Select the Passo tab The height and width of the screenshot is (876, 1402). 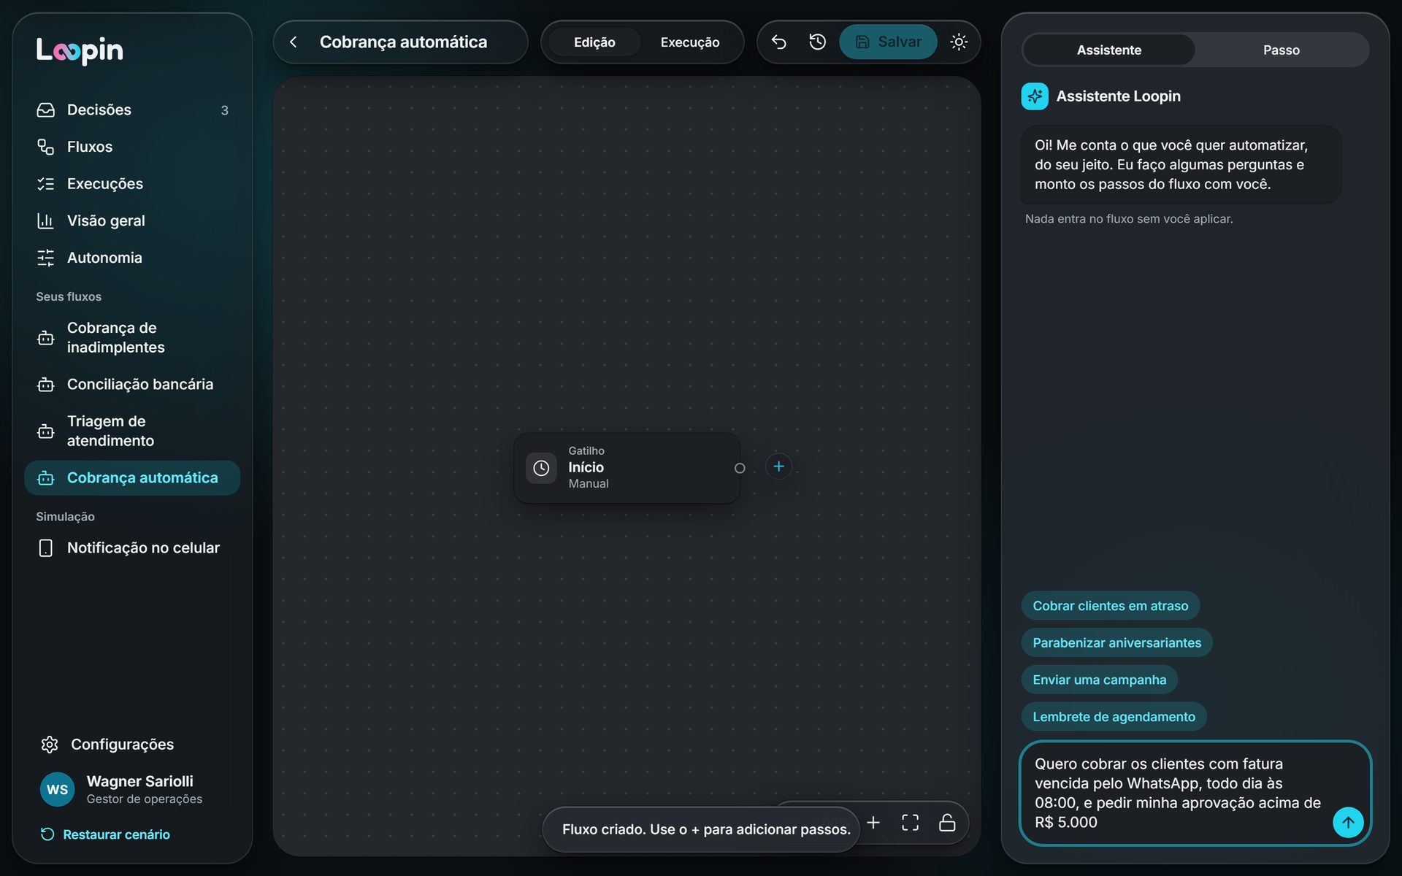click(x=1282, y=50)
